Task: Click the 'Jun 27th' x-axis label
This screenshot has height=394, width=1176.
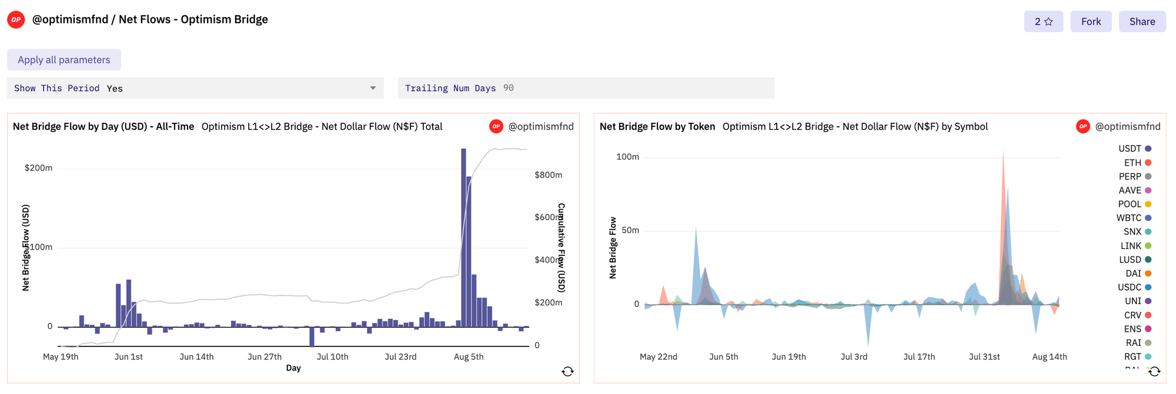Action: [265, 357]
